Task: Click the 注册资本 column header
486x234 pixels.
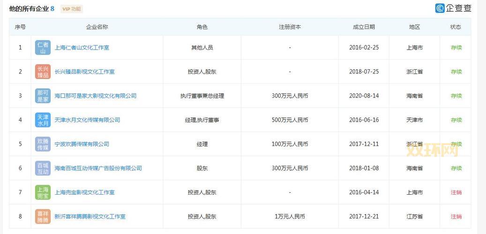Action: click(290, 27)
